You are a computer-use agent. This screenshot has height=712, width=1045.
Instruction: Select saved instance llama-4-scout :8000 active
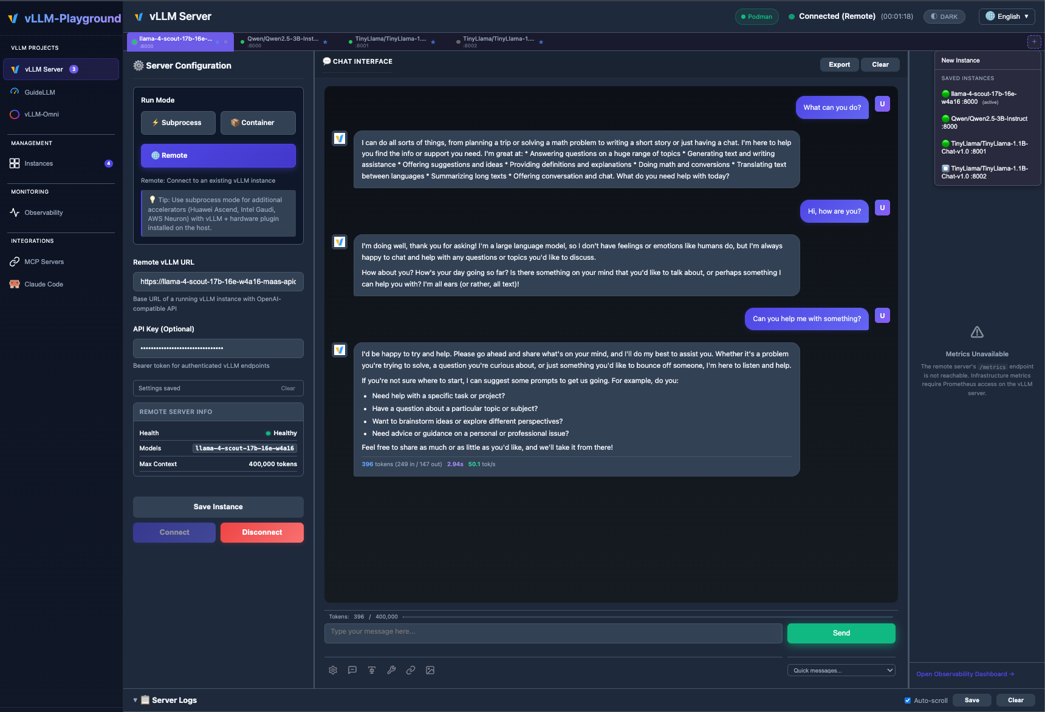pos(987,98)
